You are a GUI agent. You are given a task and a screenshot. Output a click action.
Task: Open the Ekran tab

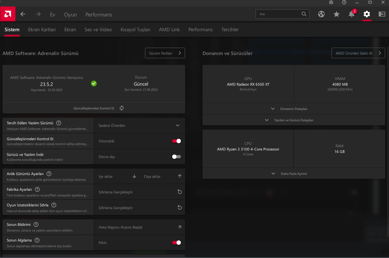[70, 29]
